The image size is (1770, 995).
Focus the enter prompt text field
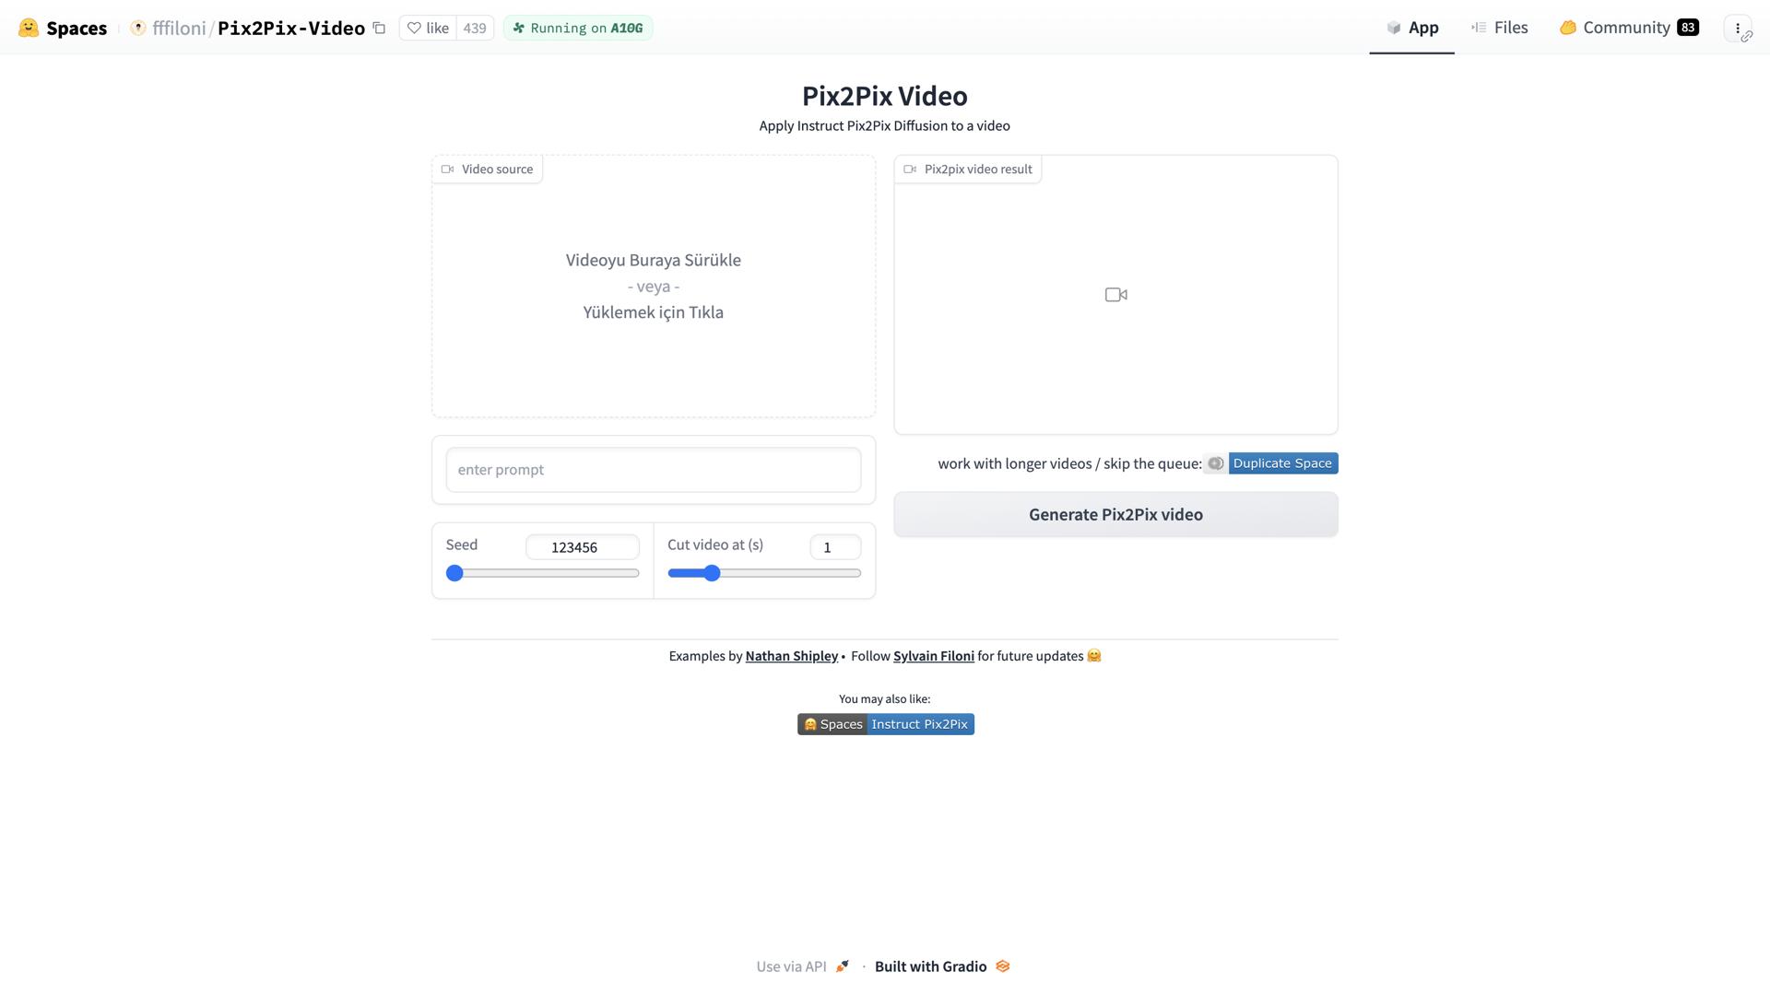tap(653, 470)
